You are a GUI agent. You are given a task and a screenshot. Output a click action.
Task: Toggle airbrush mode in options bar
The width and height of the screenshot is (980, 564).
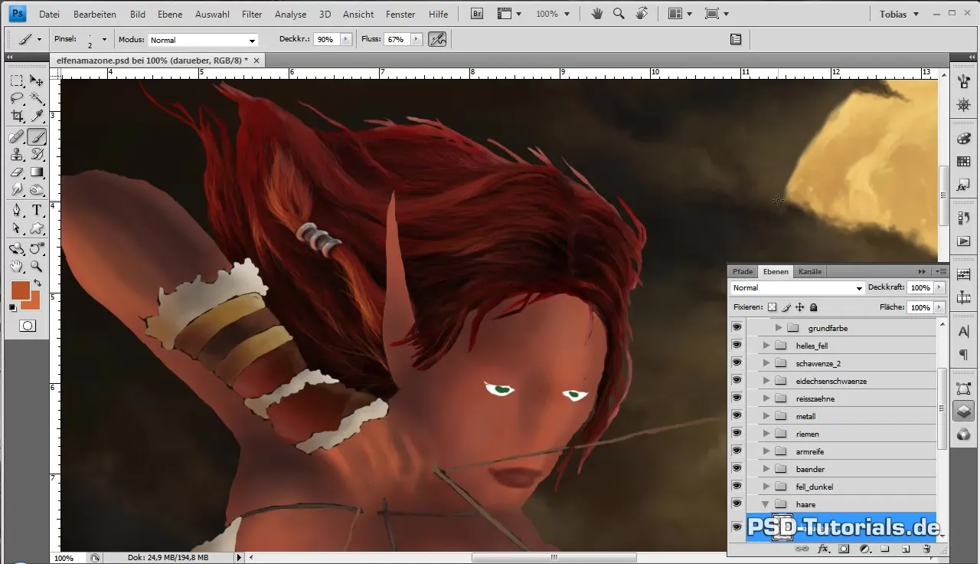437,39
